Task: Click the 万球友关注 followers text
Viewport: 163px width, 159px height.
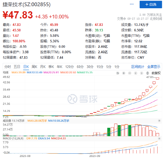Action: 151,15
